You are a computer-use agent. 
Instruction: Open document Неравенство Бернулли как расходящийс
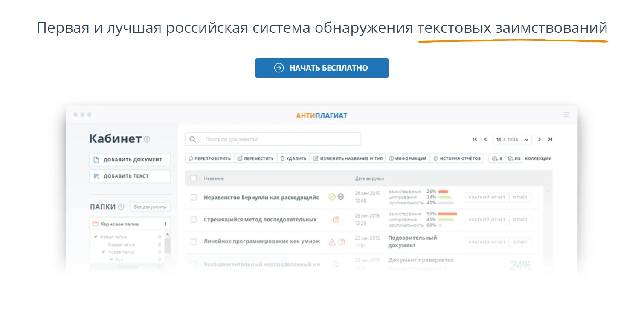pyautogui.click(x=261, y=198)
